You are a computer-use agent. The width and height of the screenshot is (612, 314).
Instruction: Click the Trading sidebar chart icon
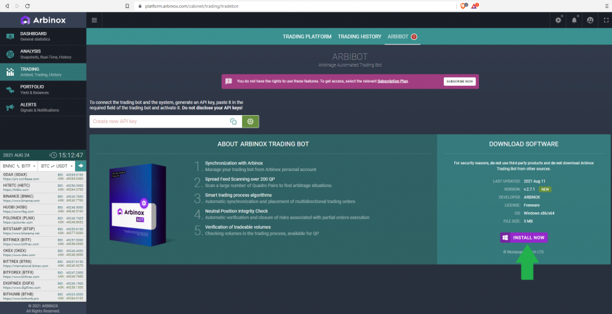pos(10,72)
